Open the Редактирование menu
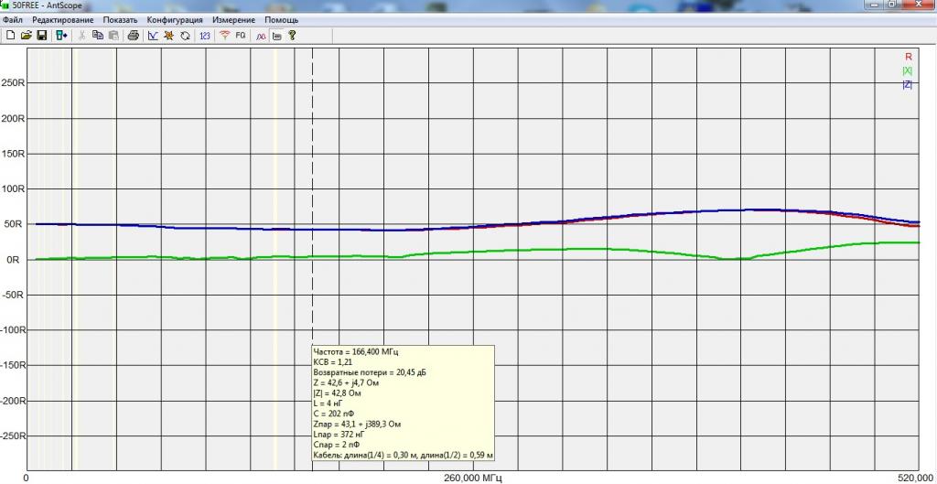Viewport: 937px width, 484px height. pyautogui.click(x=63, y=20)
